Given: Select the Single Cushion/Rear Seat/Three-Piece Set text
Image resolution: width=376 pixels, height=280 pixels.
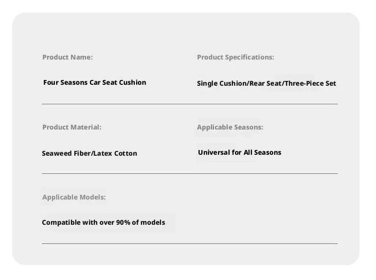Looking at the screenshot, I should [267, 83].
